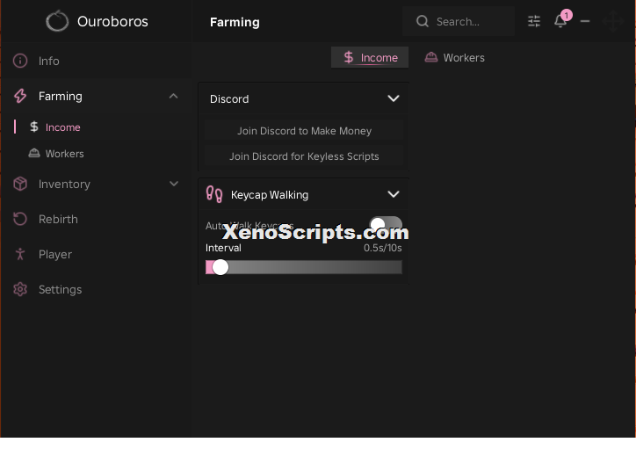Switch to the Income top tab

370,58
